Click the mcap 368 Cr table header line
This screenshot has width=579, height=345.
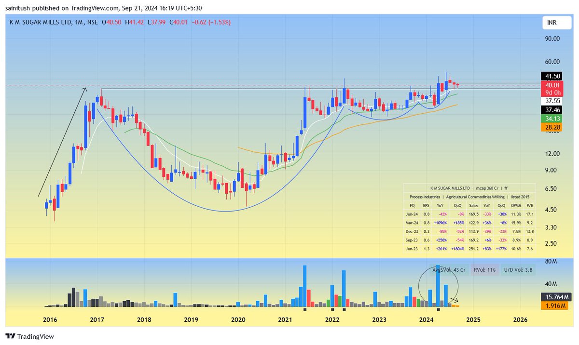click(469, 188)
